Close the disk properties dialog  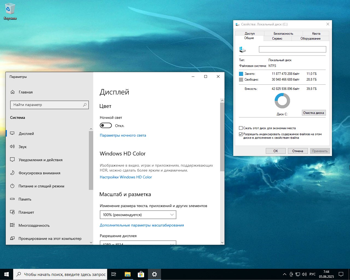click(x=328, y=24)
